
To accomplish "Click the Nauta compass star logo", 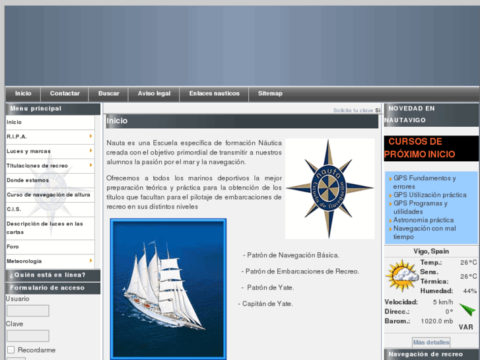I will click(329, 189).
